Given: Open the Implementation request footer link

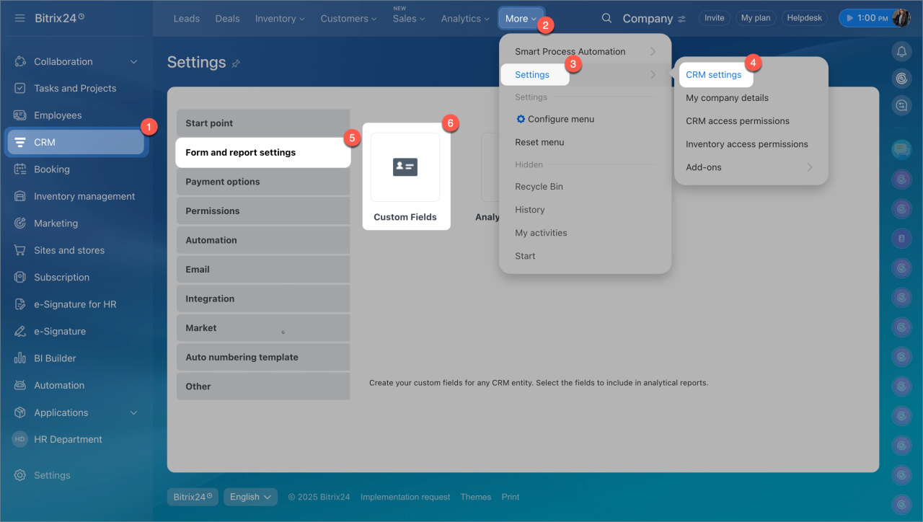Looking at the screenshot, I should pyautogui.click(x=405, y=497).
